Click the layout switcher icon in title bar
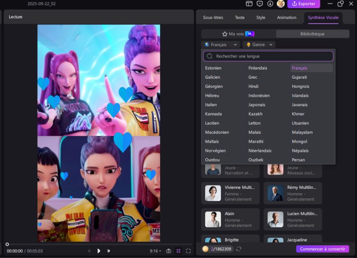Viewport: 357px width, 258px height. coord(249,4)
